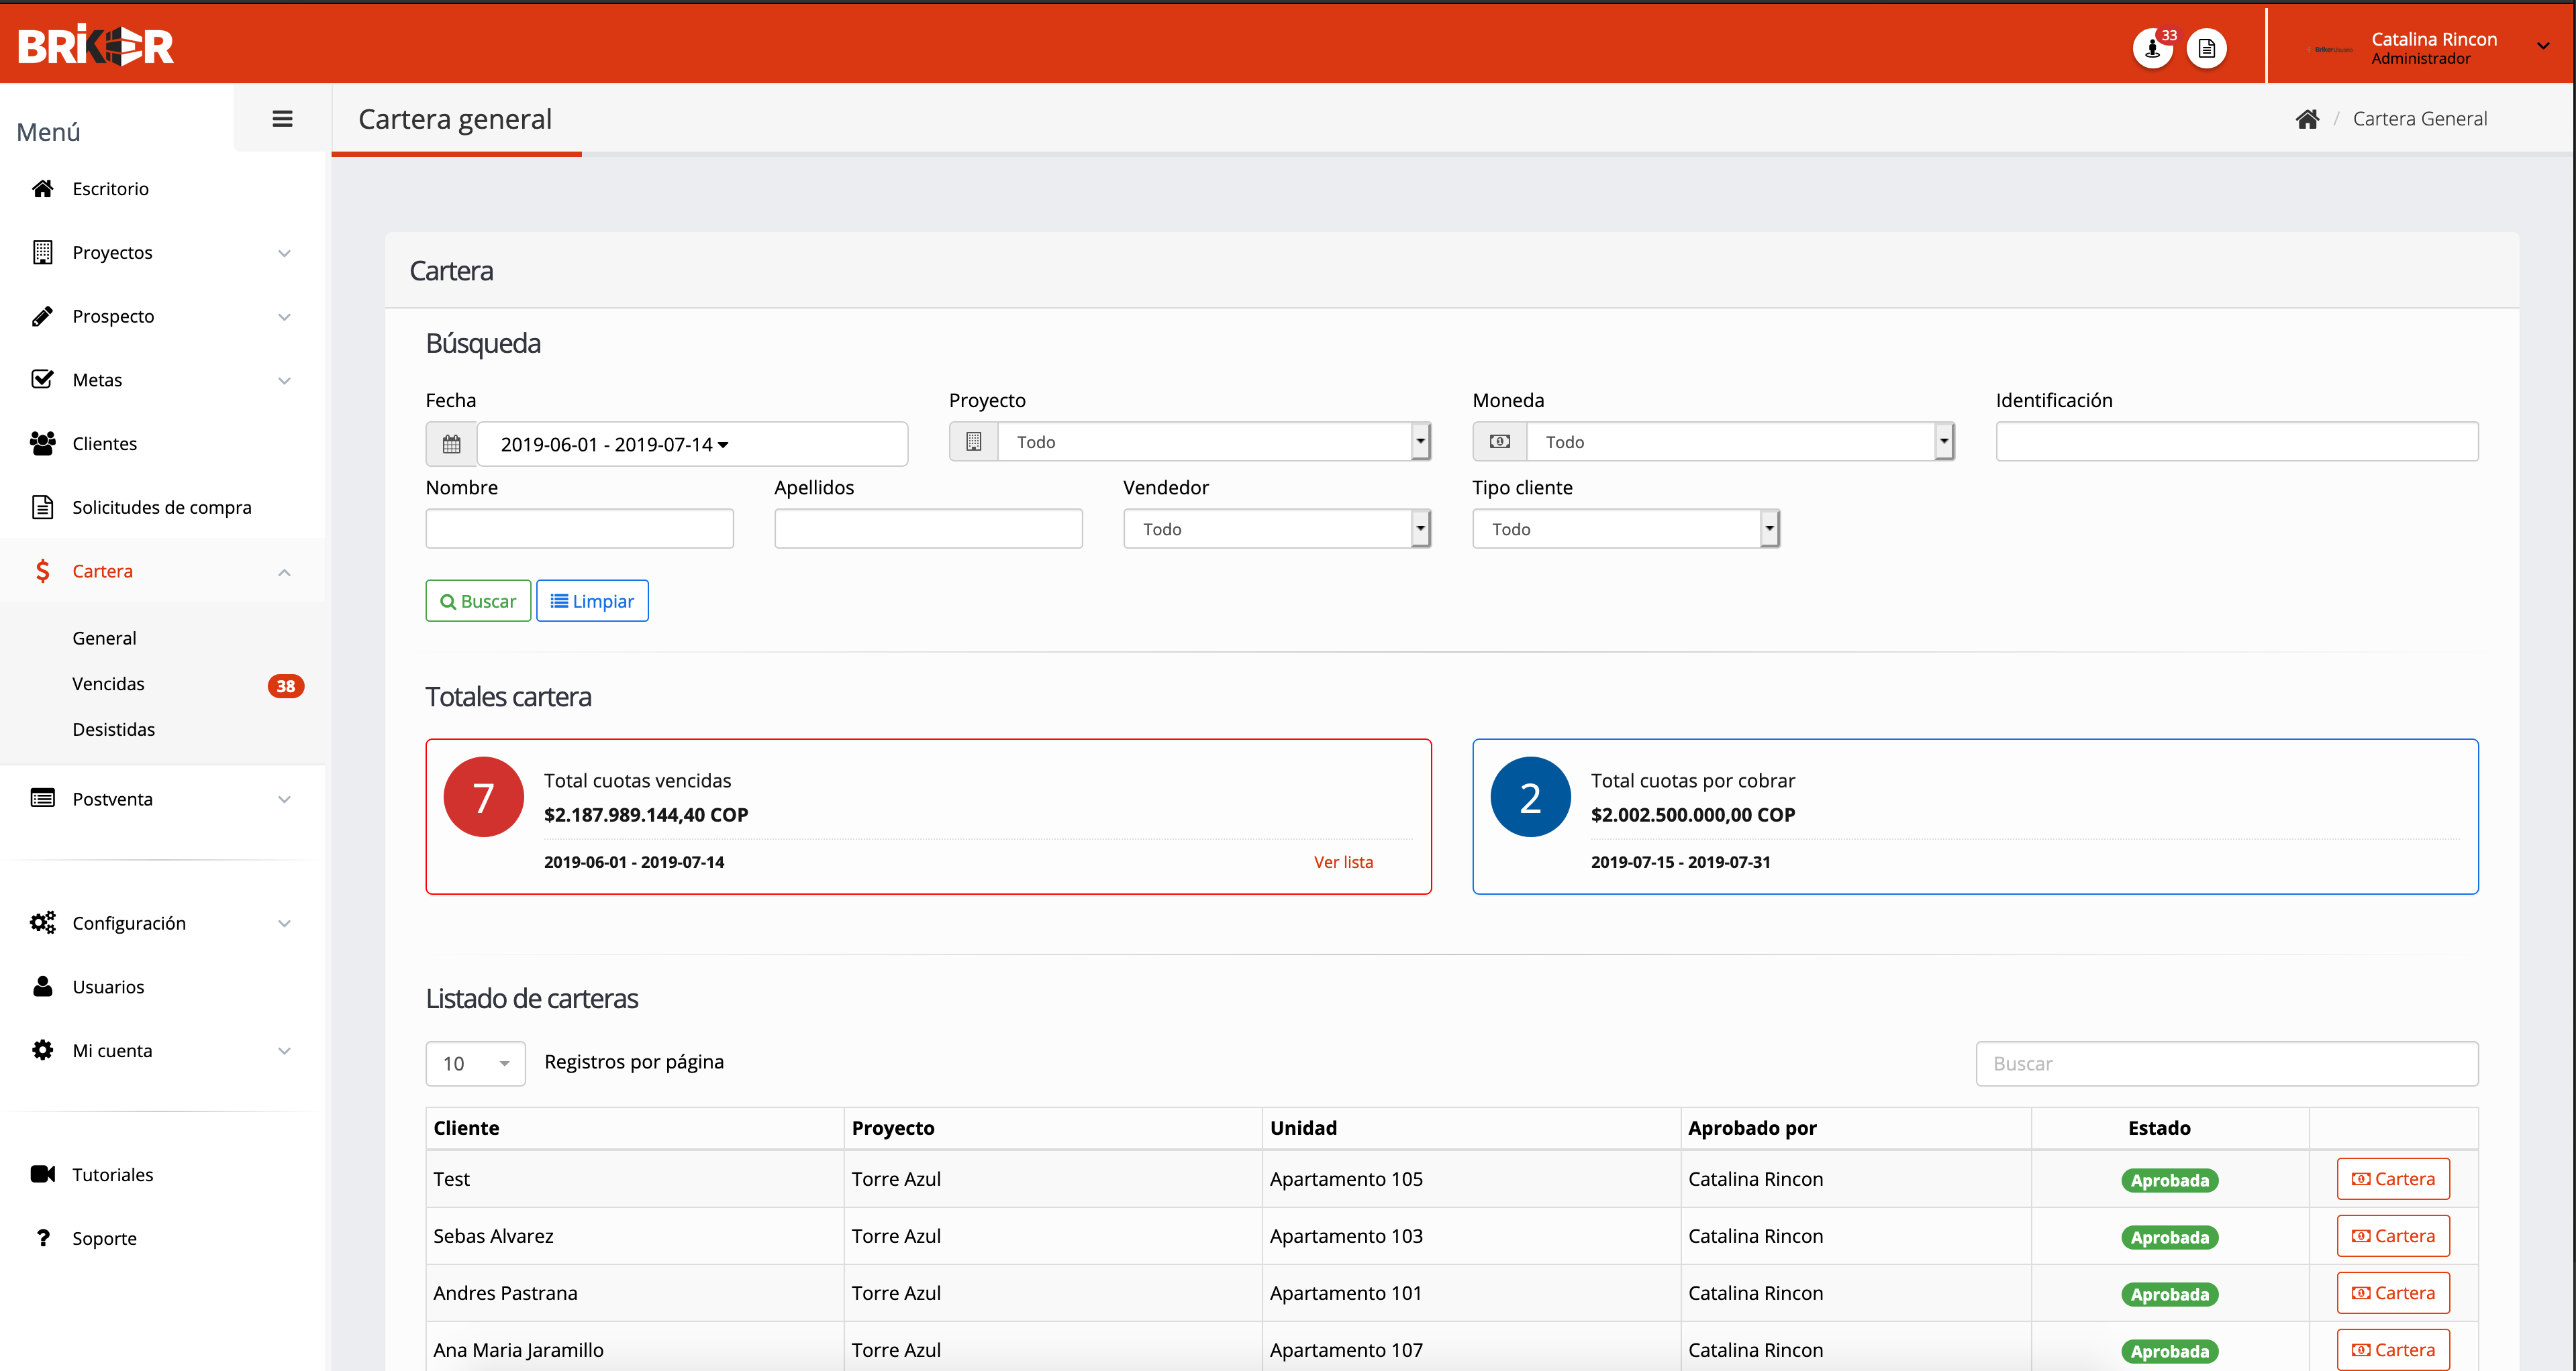
Task: Open the document icon in header
Action: point(2206,48)
